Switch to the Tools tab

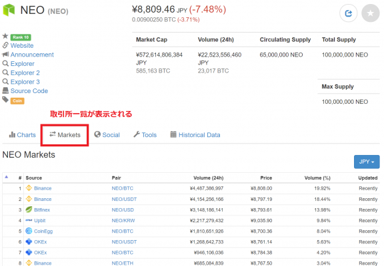coord(145,135)
